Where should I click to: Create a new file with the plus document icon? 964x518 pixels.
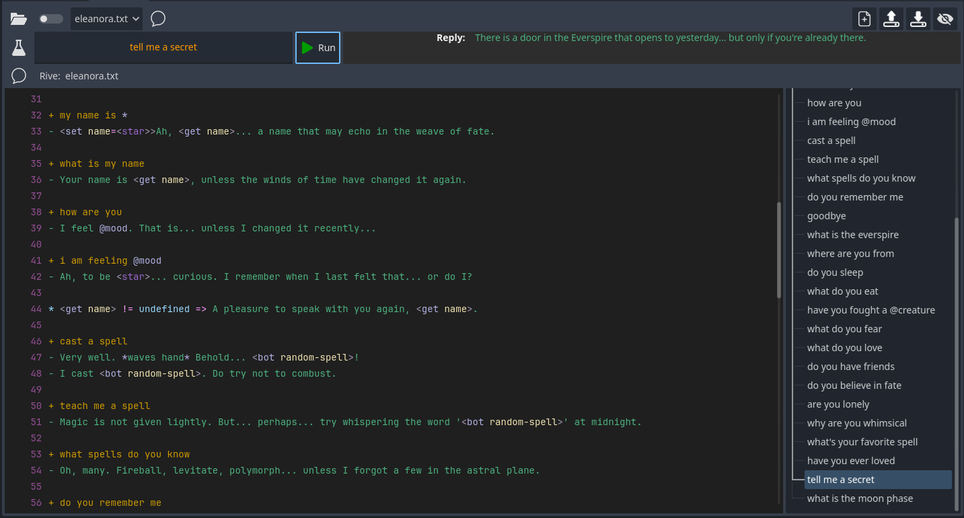[x=864, y=19]
